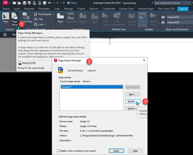
Task: Click the New drawing icon in quick access toolbar
Action: click(x=14, y=3)
